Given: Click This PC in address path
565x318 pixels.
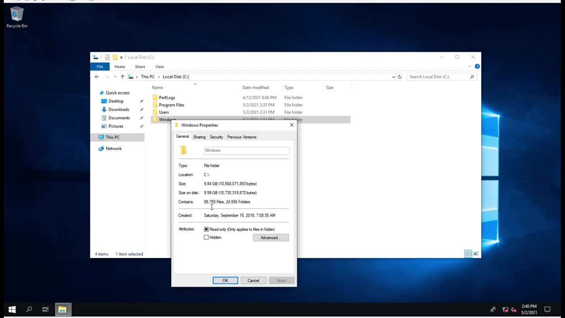Looking at the screenshot, I should 148,77.
